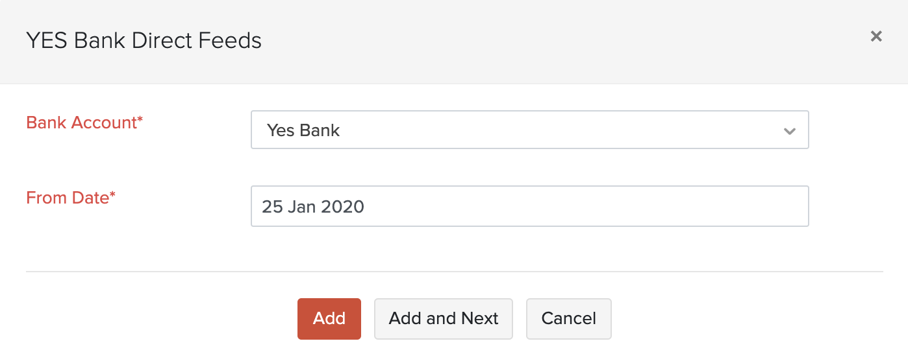Dismiss dialog using the X icon

pos(876,36)
